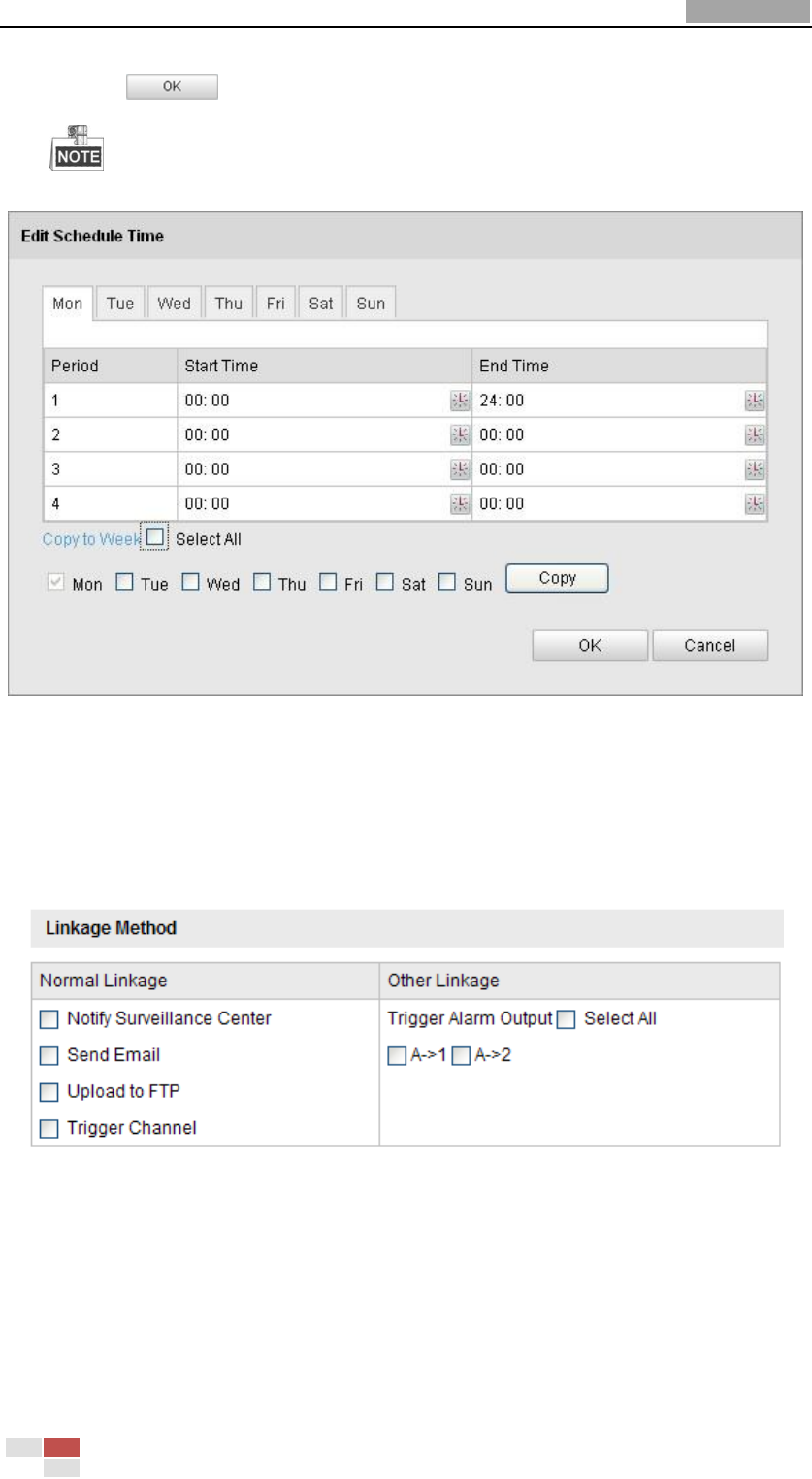Switch to the Mon tab

click(x=68, y=304)
